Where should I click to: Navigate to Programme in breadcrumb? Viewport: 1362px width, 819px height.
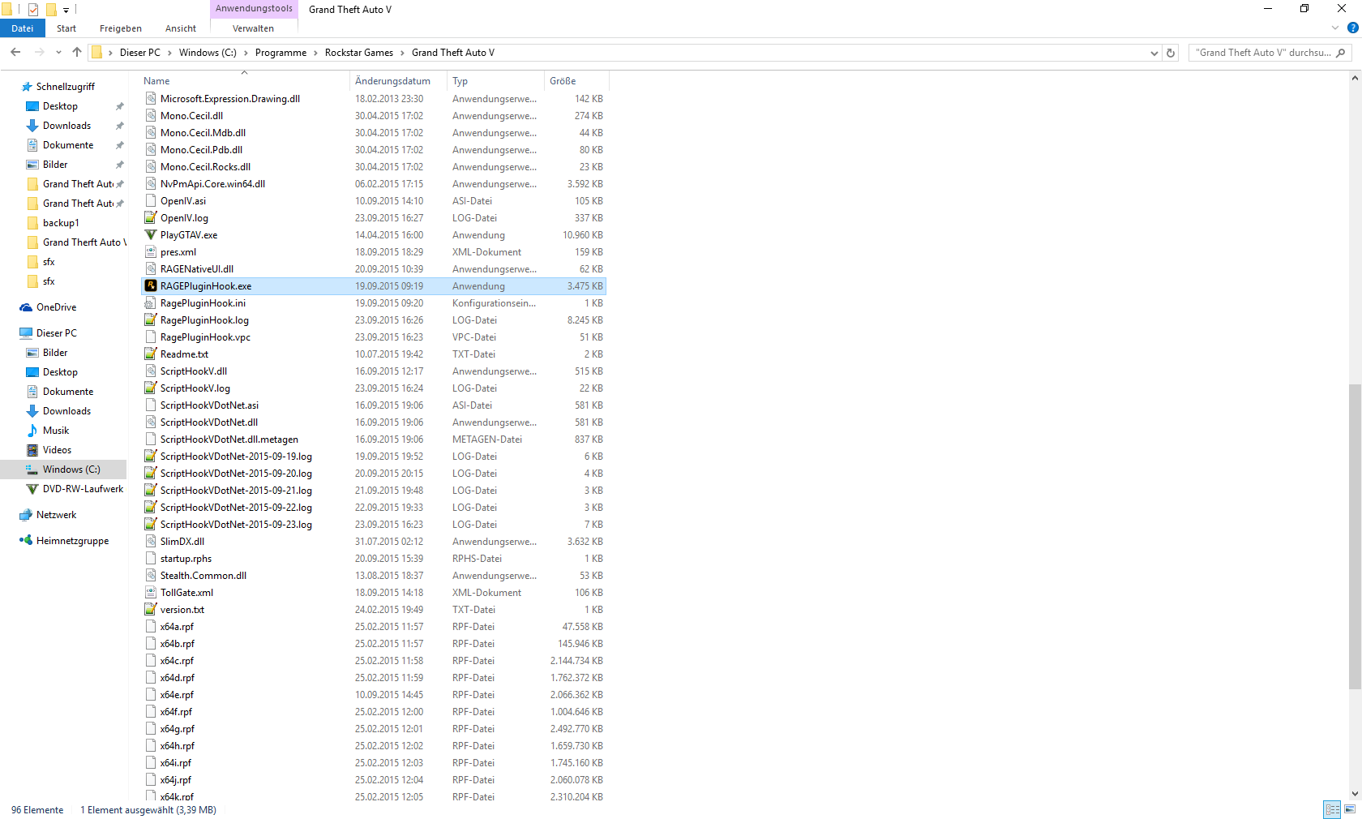pyautogui.click(x=281, y=53)
